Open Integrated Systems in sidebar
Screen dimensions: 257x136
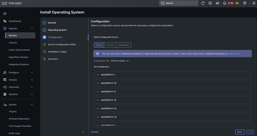pyautogui.click(x=19, y=64)
